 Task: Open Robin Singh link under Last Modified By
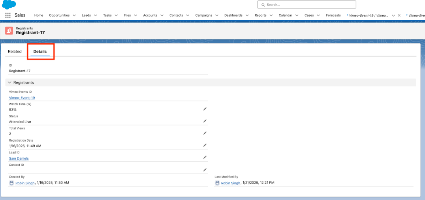[x=231, y=183]
